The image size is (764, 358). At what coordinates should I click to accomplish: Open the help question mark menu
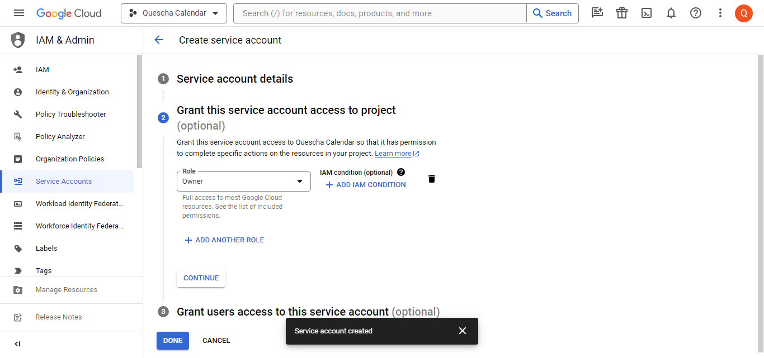(x=696, y=13)
